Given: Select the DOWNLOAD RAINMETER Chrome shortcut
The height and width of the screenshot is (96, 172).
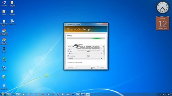Looking at the screenshot, I should pyautogui.click(x=4, y=32).
